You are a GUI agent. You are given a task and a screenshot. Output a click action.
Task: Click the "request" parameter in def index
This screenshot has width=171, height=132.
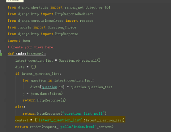(35, 54)
